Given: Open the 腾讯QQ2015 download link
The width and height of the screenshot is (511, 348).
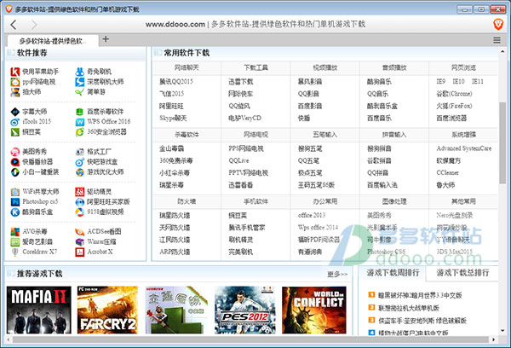Looking at the screenshot, I should click(x=176, y=82).
